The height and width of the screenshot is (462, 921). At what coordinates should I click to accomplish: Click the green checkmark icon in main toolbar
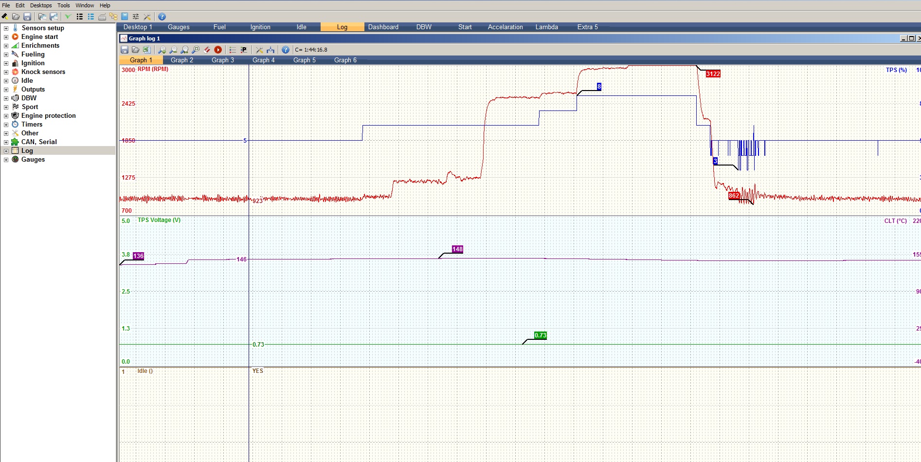coord(68,17)
